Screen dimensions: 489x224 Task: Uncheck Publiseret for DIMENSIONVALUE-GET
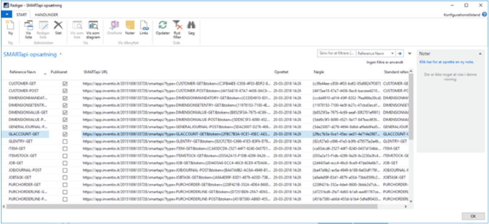coord(65,113)
